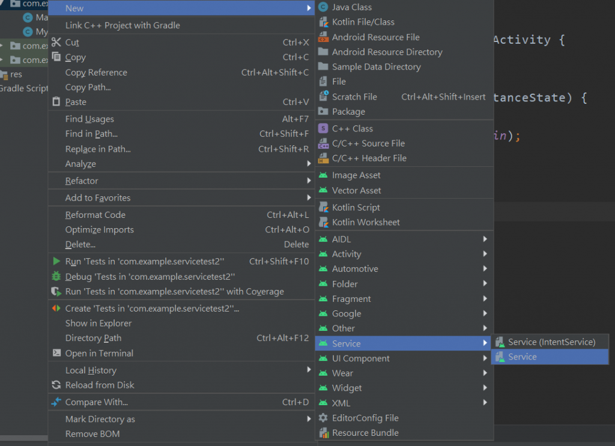
Task: Expand the Analyze submenu arrow
Action: coord(309,164)
